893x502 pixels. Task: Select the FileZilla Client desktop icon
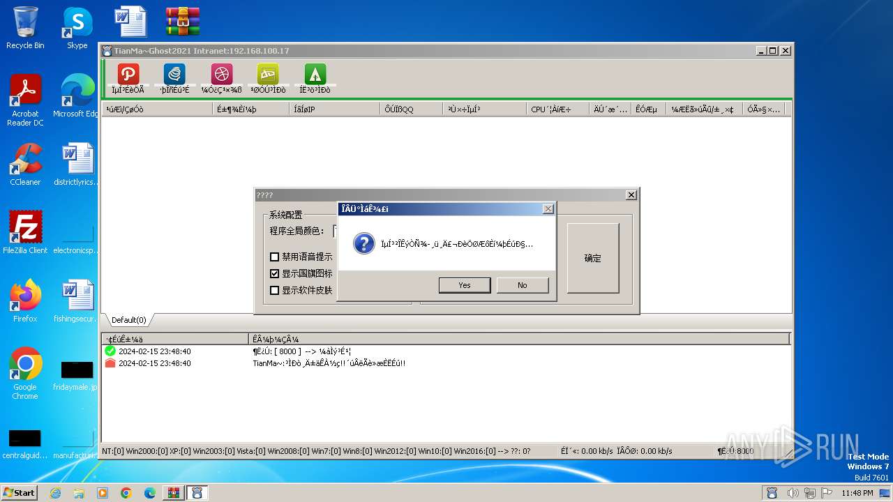tap(25, 232)
